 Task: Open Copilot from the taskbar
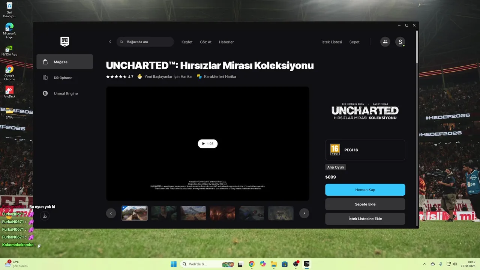pos(262,264)
